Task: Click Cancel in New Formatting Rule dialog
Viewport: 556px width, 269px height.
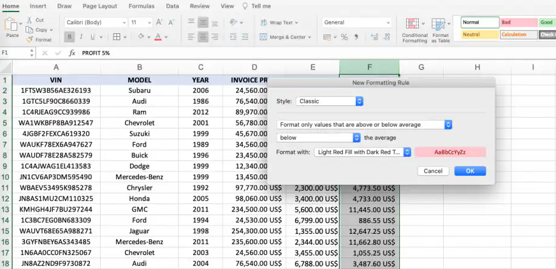Action: [x=433, y=171]
